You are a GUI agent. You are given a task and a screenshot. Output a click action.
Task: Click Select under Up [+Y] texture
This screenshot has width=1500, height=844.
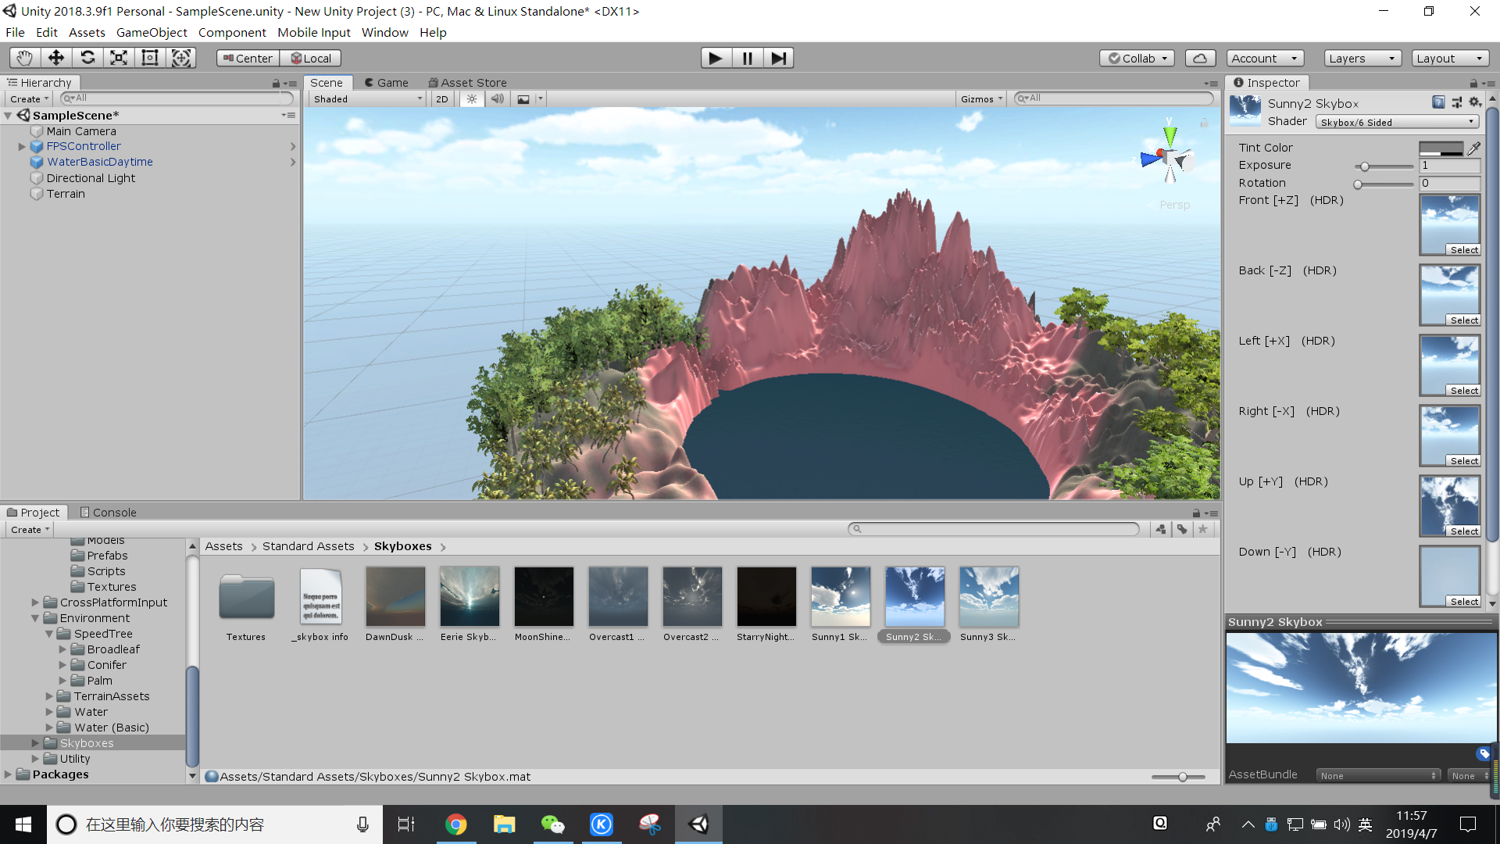1464,531
